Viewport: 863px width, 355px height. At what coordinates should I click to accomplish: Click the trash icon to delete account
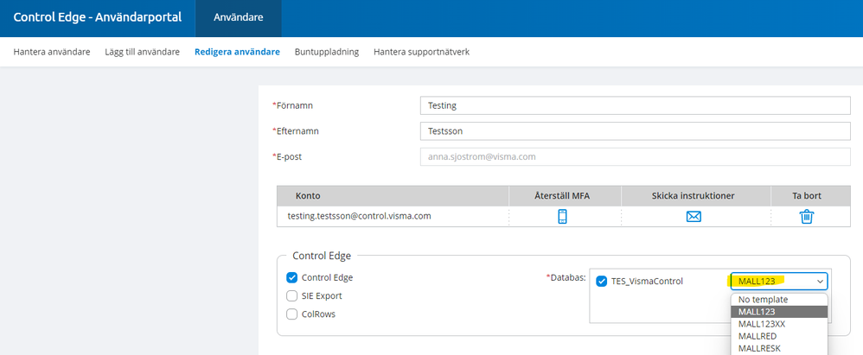click(x=807, y=217)
